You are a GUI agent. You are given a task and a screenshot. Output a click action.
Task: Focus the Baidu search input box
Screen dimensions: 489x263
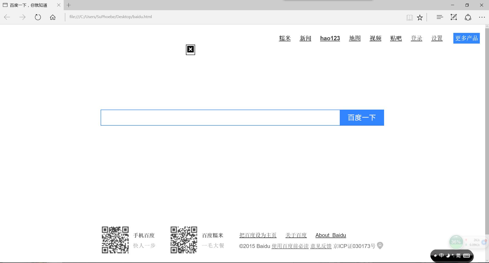tap(220, 118)
